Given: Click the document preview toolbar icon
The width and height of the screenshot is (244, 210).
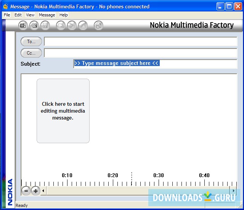Looking at the screenshot, I should [x=98, y=26].
